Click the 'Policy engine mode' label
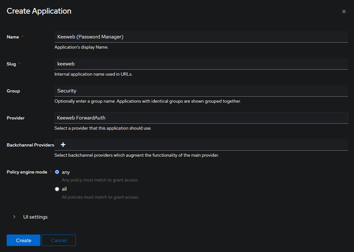 [x=27, y=172]
